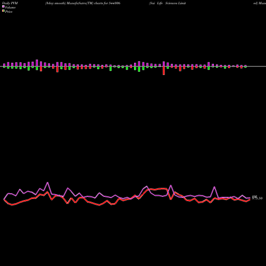Screen dimensions: 266x266
Task: Click the highest peak of the magenta volume line
Action: click(x=47, y=182)
